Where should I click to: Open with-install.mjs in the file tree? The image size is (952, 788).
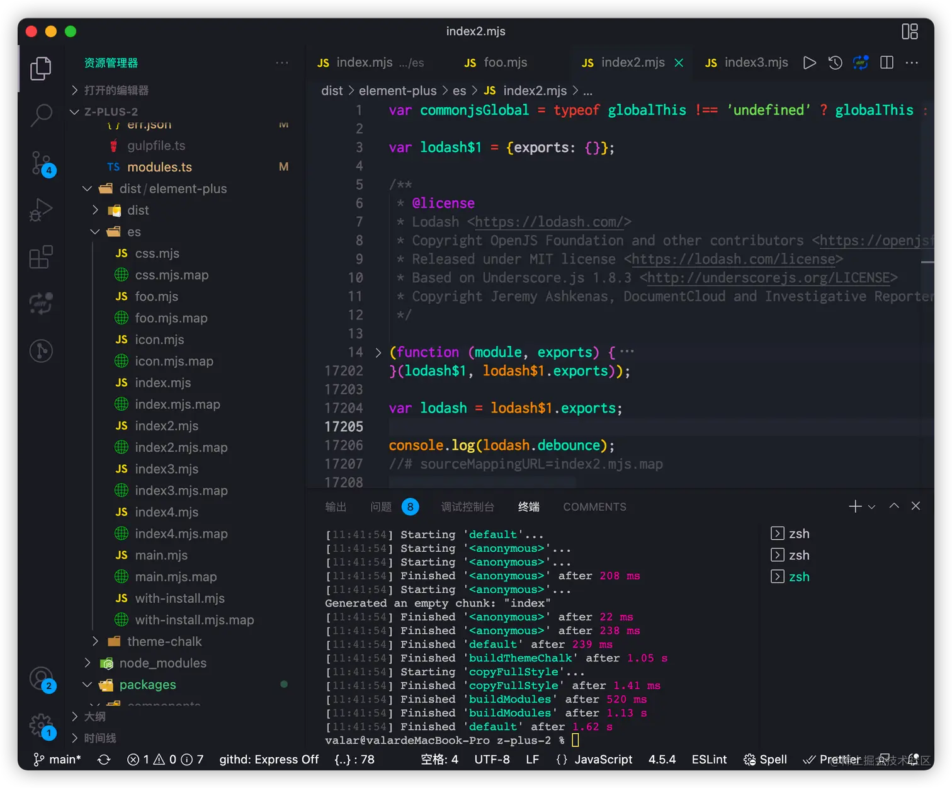click(x=179, y=598)
